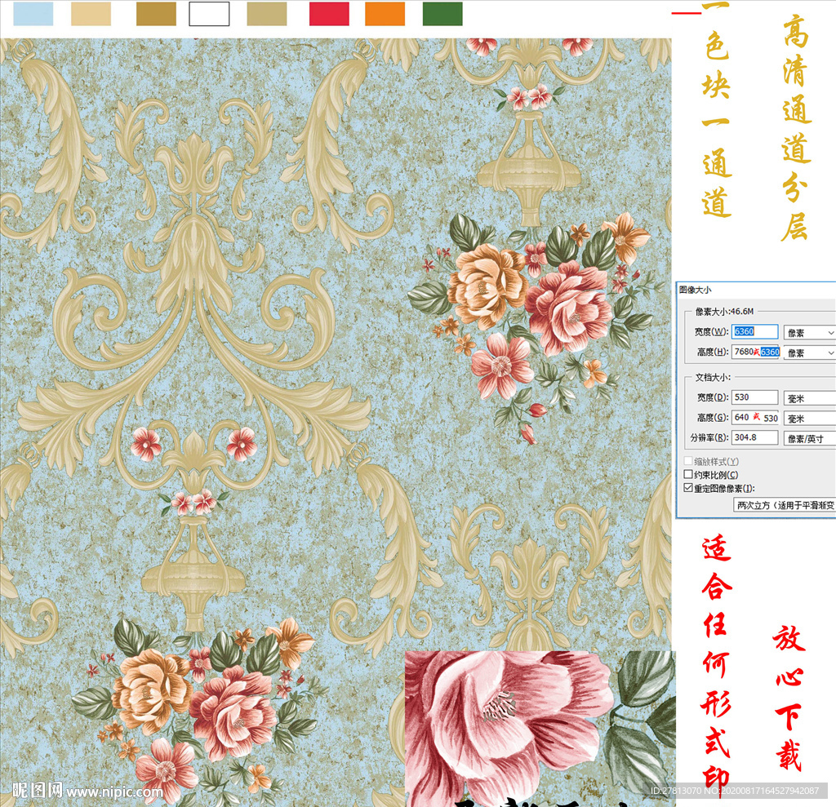Pick the white outlined color swatch
Screen dimensions: 836x807
[209, 13]
